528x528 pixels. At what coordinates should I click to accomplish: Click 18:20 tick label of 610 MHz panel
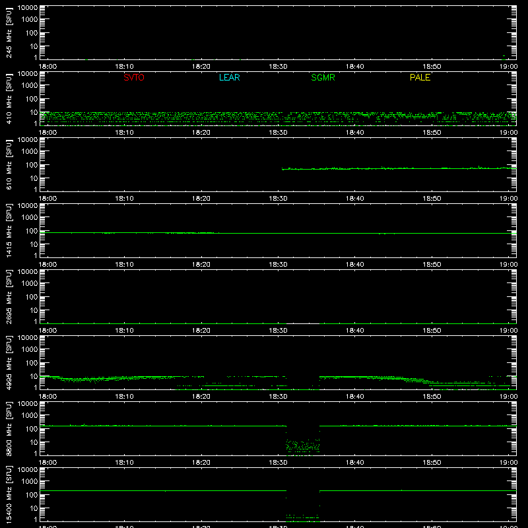point(201,199)
